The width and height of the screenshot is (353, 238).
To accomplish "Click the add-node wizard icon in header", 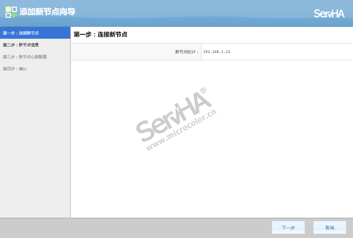I will tap(11, 12).
